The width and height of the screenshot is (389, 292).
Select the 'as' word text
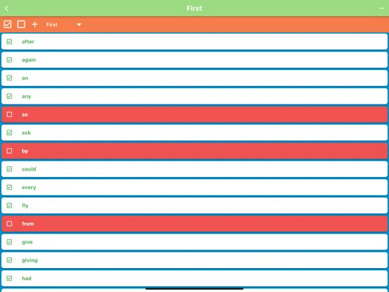pyautogui.click(x=25, y=114)
